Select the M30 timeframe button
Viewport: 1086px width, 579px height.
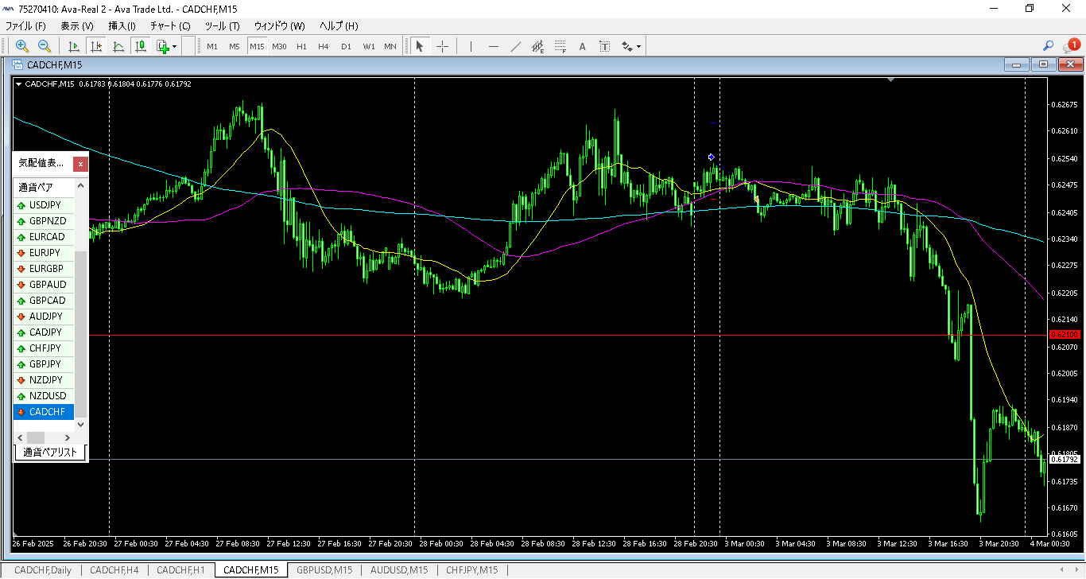click(x=279, y=46)
